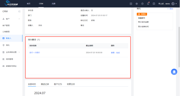The width and height of the screenshot is (180, 96).
Task: Click the page vertical scrollbar
Action: coord(179,47)
